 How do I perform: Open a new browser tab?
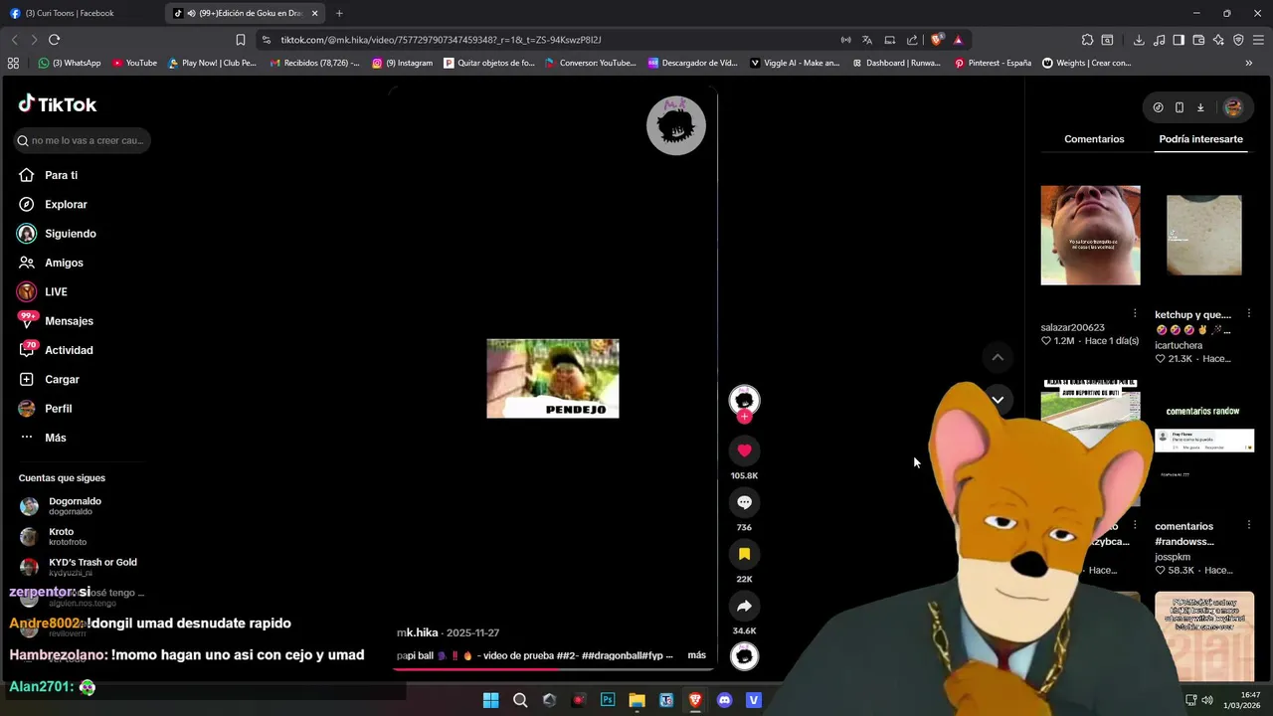pyautogui.click(x=339, y=13)
